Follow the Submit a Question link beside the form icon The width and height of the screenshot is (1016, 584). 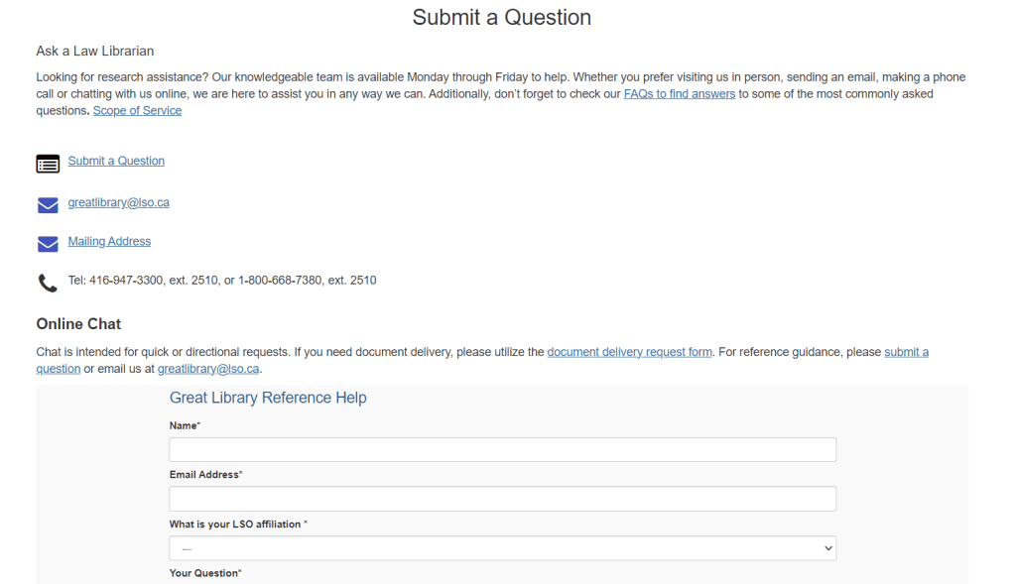116,161
